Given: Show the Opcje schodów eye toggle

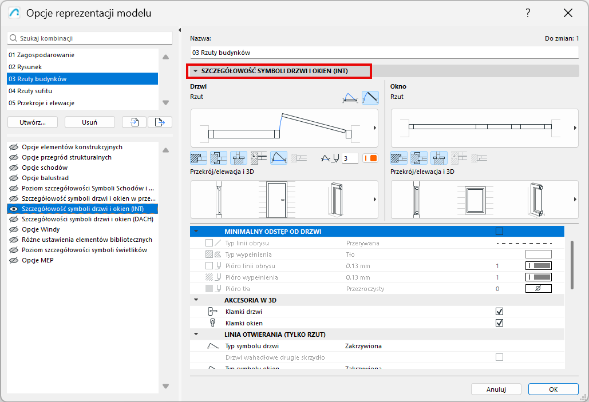Looking at the screenshot, I should [x=14, y=168].
